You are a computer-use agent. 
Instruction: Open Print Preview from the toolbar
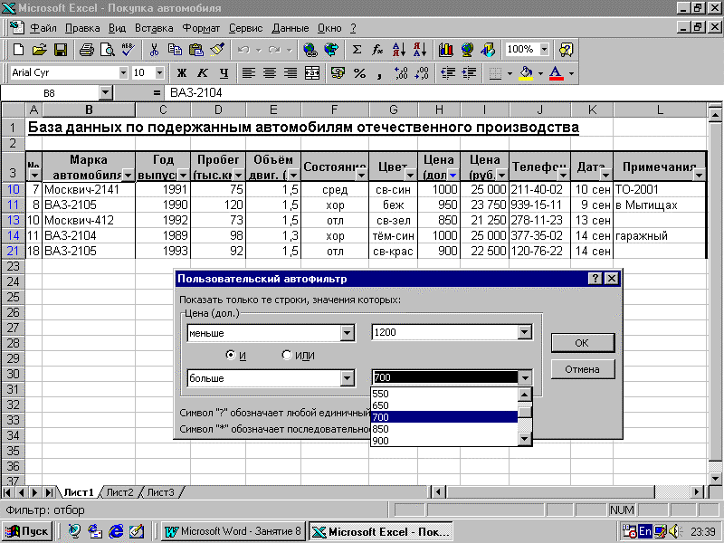coord(107,50)
